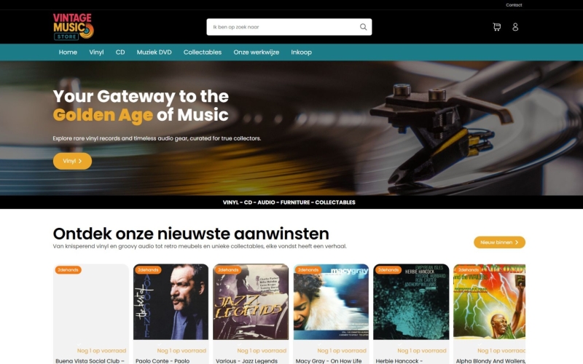Click the 2dehands badge on the Paolo Conte album
Screen dimensions: 583x364
click(148, 270)
